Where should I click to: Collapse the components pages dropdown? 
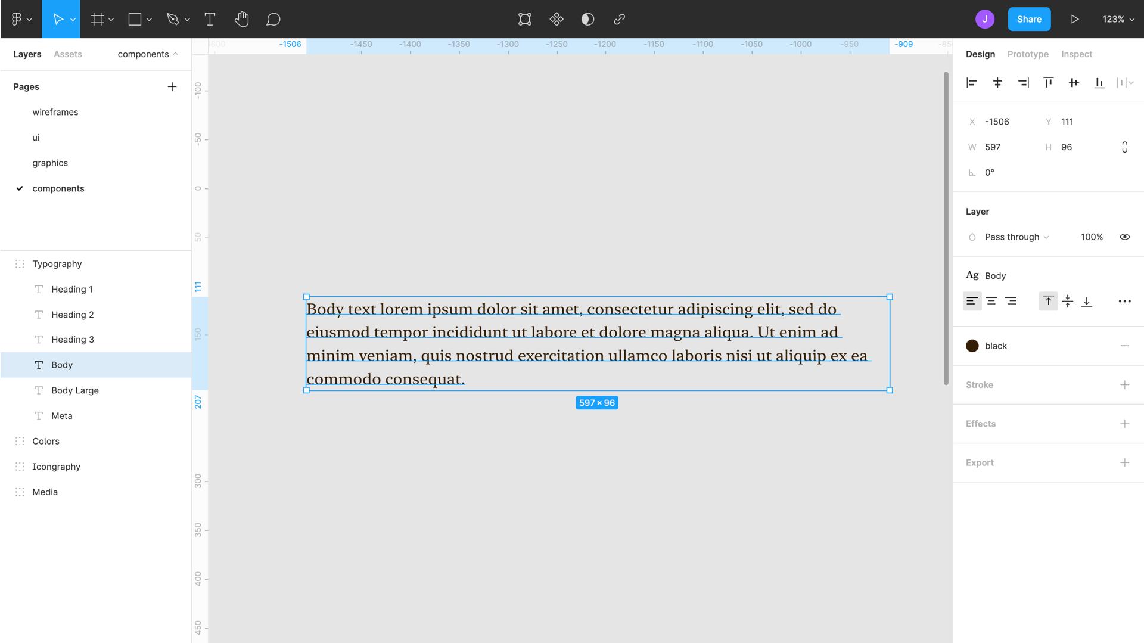[x=148, y=54]
